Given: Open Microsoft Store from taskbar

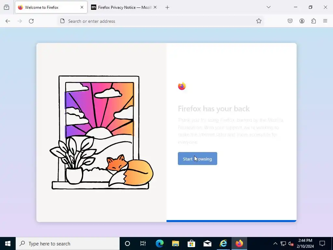Looking at the screenshot, I should (x=191, y=243).
